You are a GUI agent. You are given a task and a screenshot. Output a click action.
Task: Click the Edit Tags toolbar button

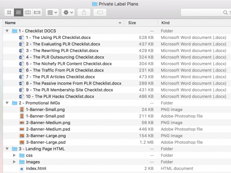pos(100,12)
